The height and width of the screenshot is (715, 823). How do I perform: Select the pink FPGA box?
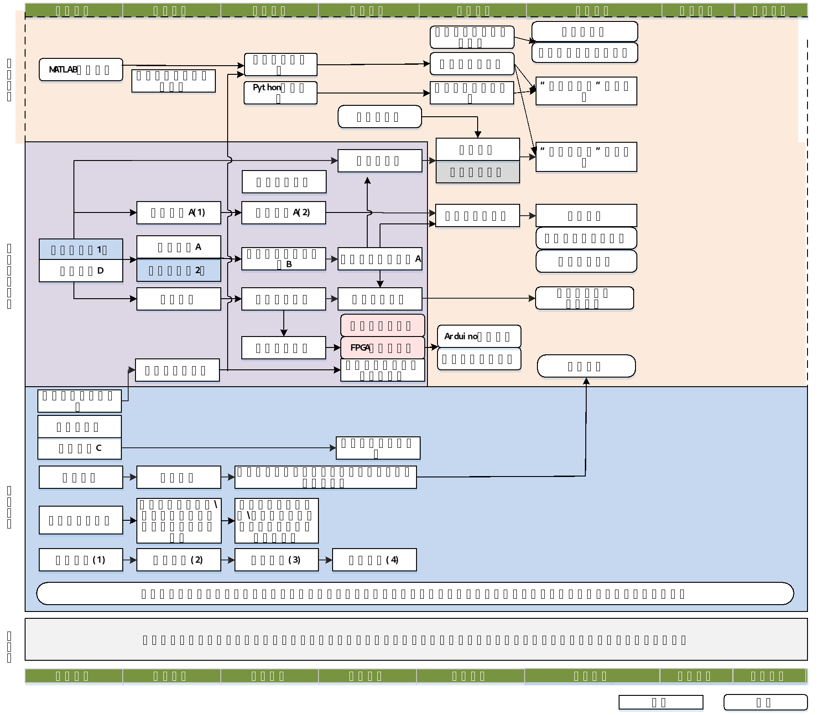382,347
